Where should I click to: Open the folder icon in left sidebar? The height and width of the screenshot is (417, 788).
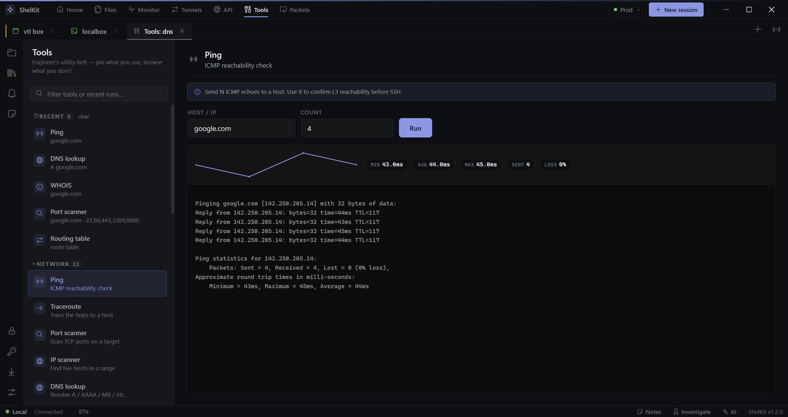[12, 53]
